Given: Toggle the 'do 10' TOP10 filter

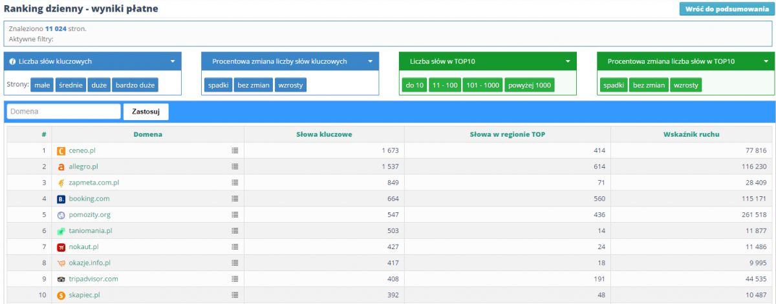Looking at the screenshot, I should click(x=415, y=85).
